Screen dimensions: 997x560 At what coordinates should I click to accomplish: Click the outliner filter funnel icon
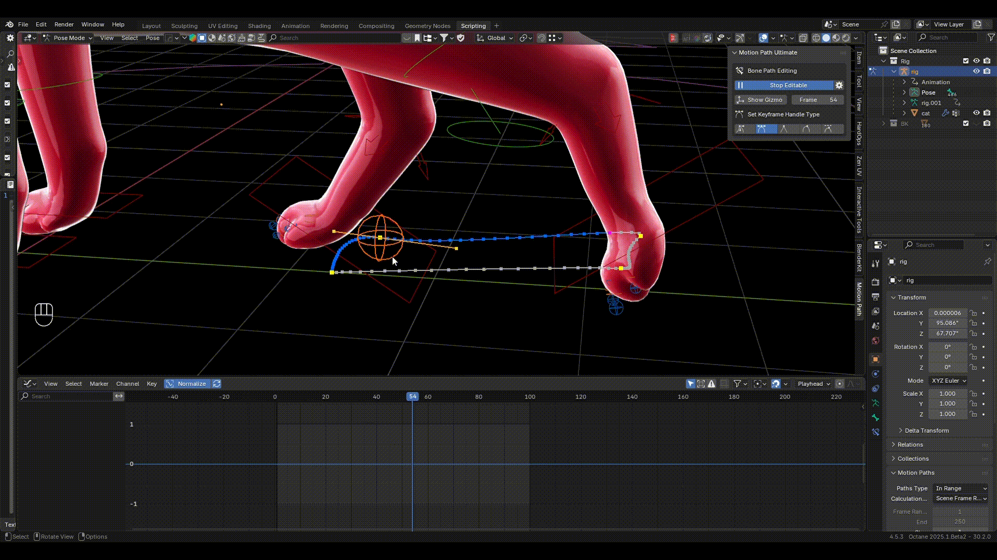click(991, 37)
